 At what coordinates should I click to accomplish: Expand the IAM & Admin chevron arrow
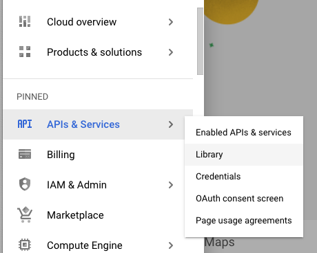171,185
